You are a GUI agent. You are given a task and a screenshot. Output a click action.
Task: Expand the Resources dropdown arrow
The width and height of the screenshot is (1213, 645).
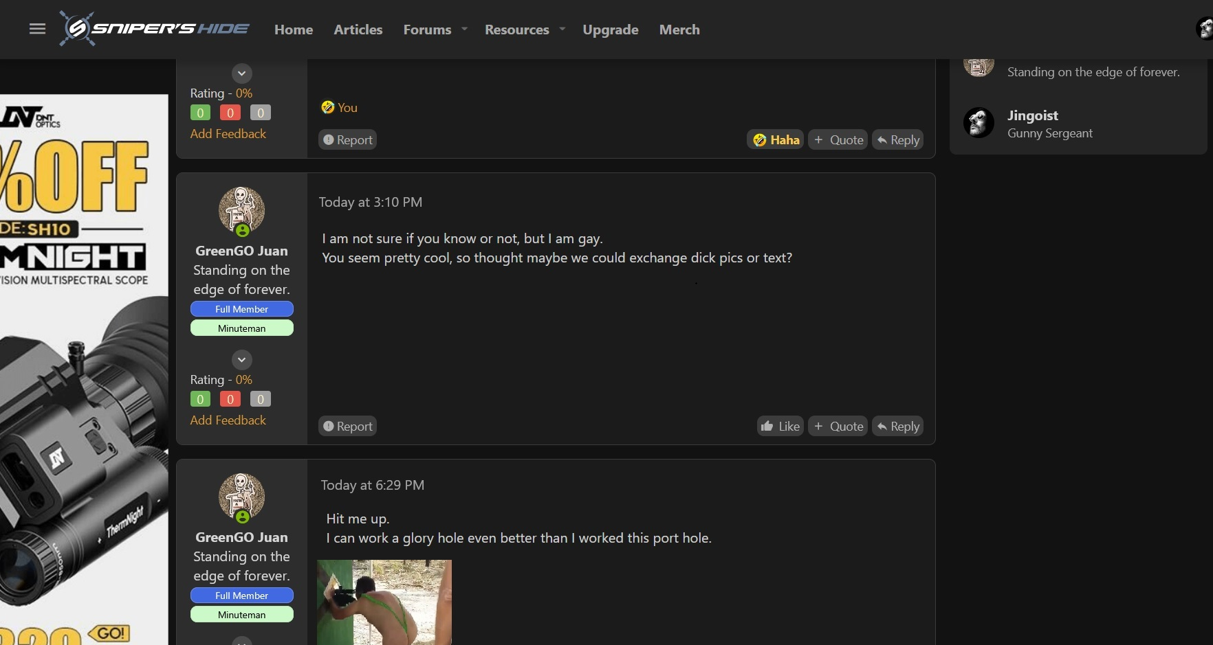[562, 29]
